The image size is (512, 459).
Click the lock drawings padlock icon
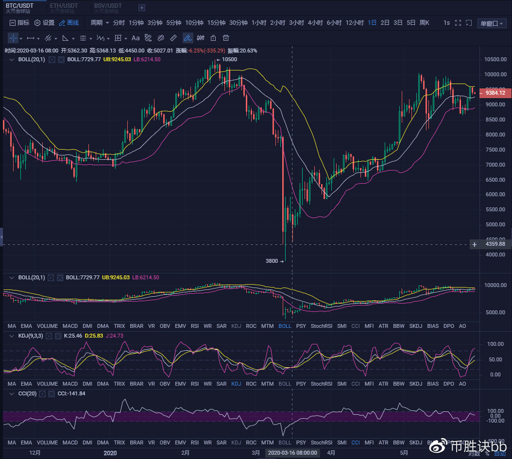coord(213,38)
